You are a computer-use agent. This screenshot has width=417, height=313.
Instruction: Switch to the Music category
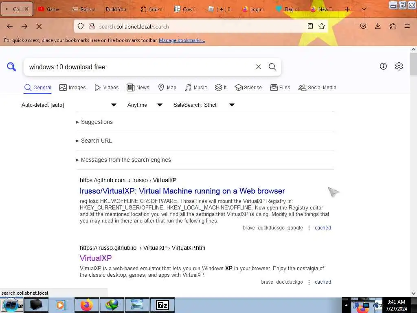(196, 88)
